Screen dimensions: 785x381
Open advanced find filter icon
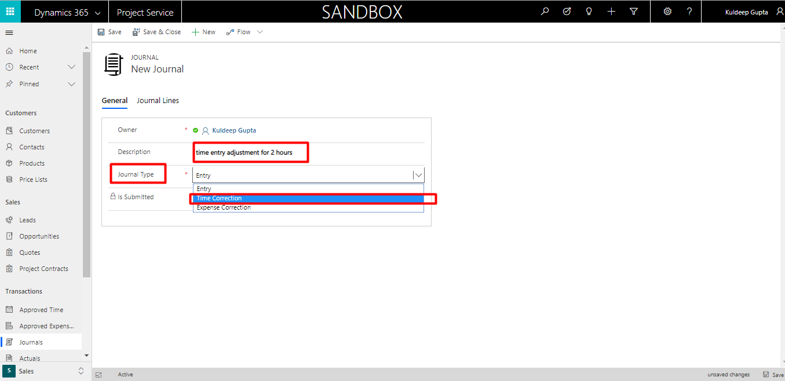click(x=634, y=12)
